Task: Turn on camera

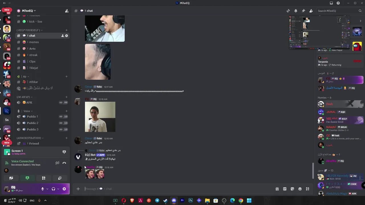Action: coord(11,178)
